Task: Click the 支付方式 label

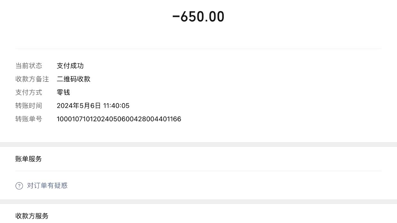Action: point(28,92)
